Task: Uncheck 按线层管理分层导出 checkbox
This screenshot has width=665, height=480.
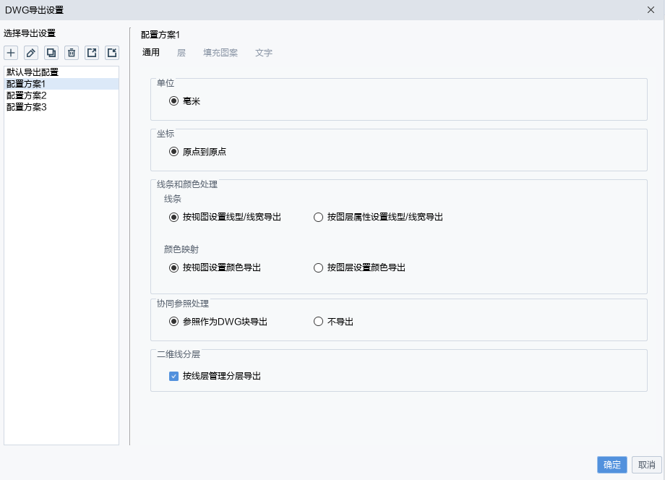Action: coord(173,376)
